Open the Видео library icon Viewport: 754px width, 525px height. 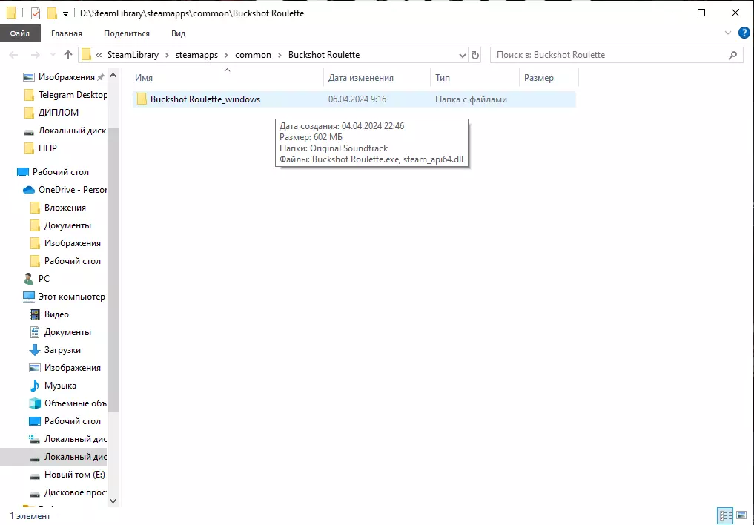coord(35,314)
